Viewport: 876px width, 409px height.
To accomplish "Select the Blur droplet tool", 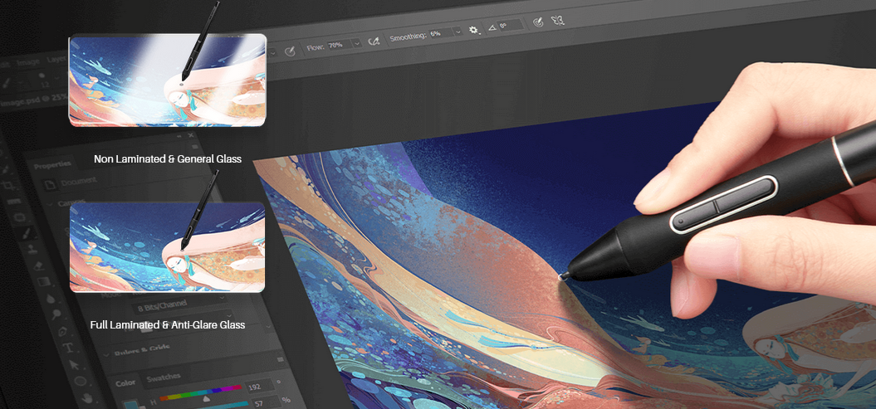I will pyautogui.click(x=51, y=299).
